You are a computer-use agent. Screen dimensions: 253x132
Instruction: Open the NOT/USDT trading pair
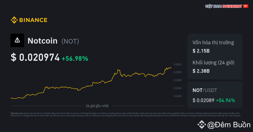tap(205, 90)
